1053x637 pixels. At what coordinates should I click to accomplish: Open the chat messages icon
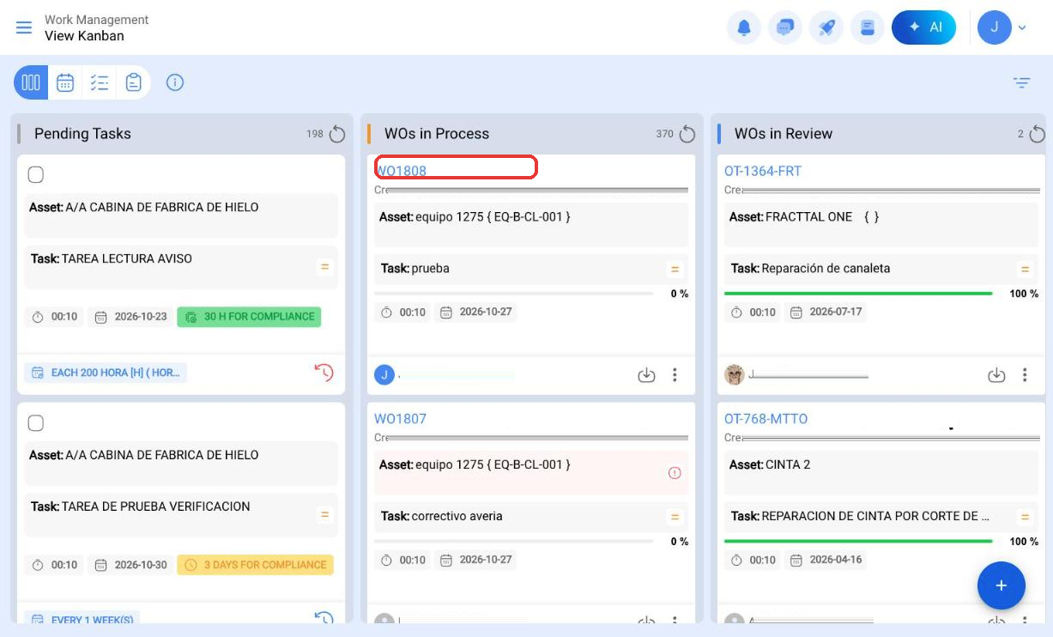tap(785, 27)
